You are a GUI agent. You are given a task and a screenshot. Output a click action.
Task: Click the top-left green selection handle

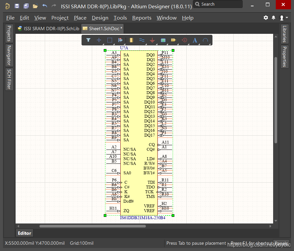(105, 50)
